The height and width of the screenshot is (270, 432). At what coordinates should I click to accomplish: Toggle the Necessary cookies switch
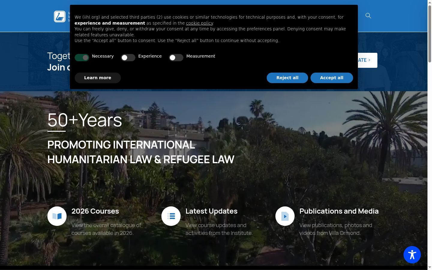[82, 57]
